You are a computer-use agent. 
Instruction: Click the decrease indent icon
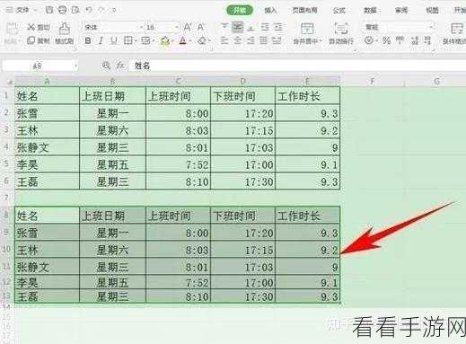tap(265, 27)
